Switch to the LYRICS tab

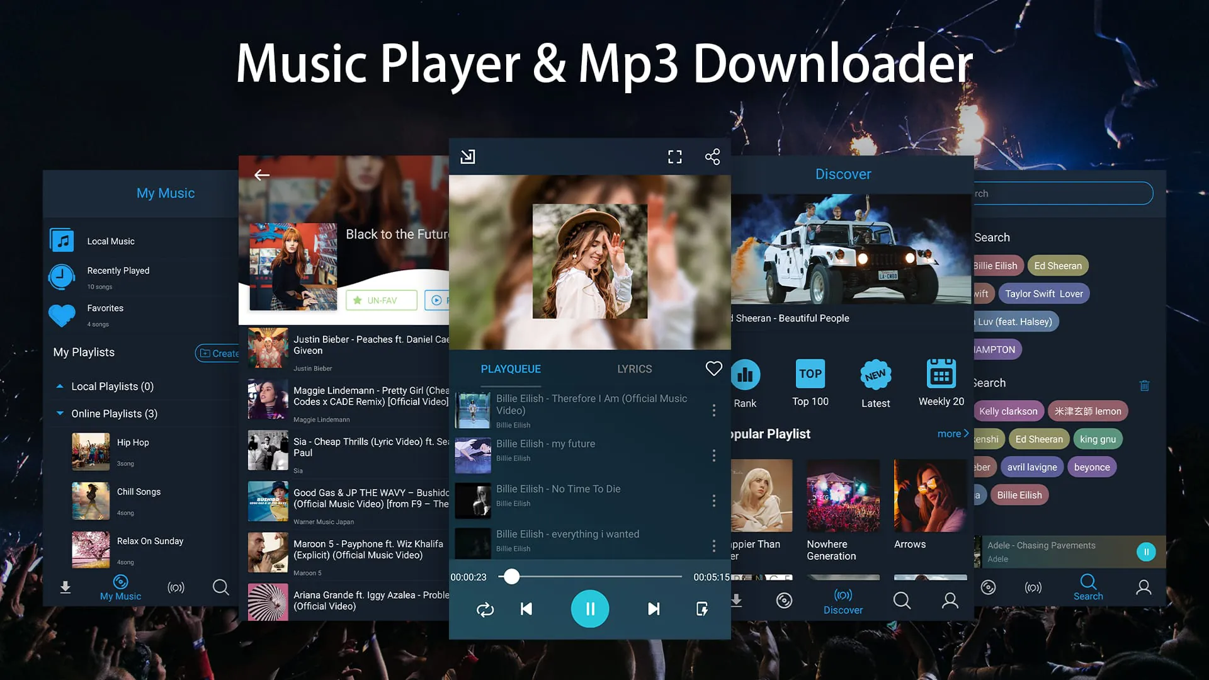[634, 369]
